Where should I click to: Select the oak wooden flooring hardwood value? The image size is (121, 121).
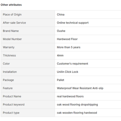(x=77, y=113)
